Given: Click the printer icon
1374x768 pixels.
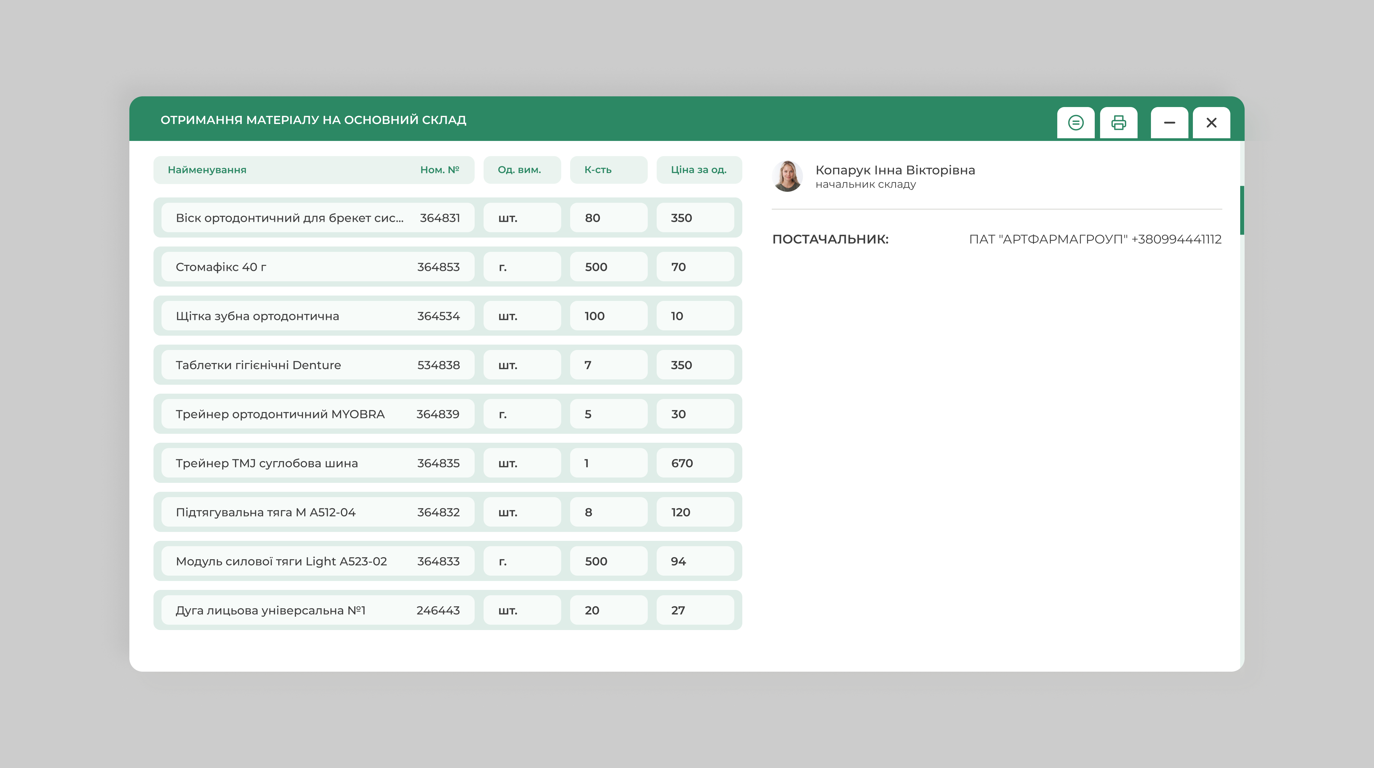Looking at the screenshot, I should click(1118, 123).
